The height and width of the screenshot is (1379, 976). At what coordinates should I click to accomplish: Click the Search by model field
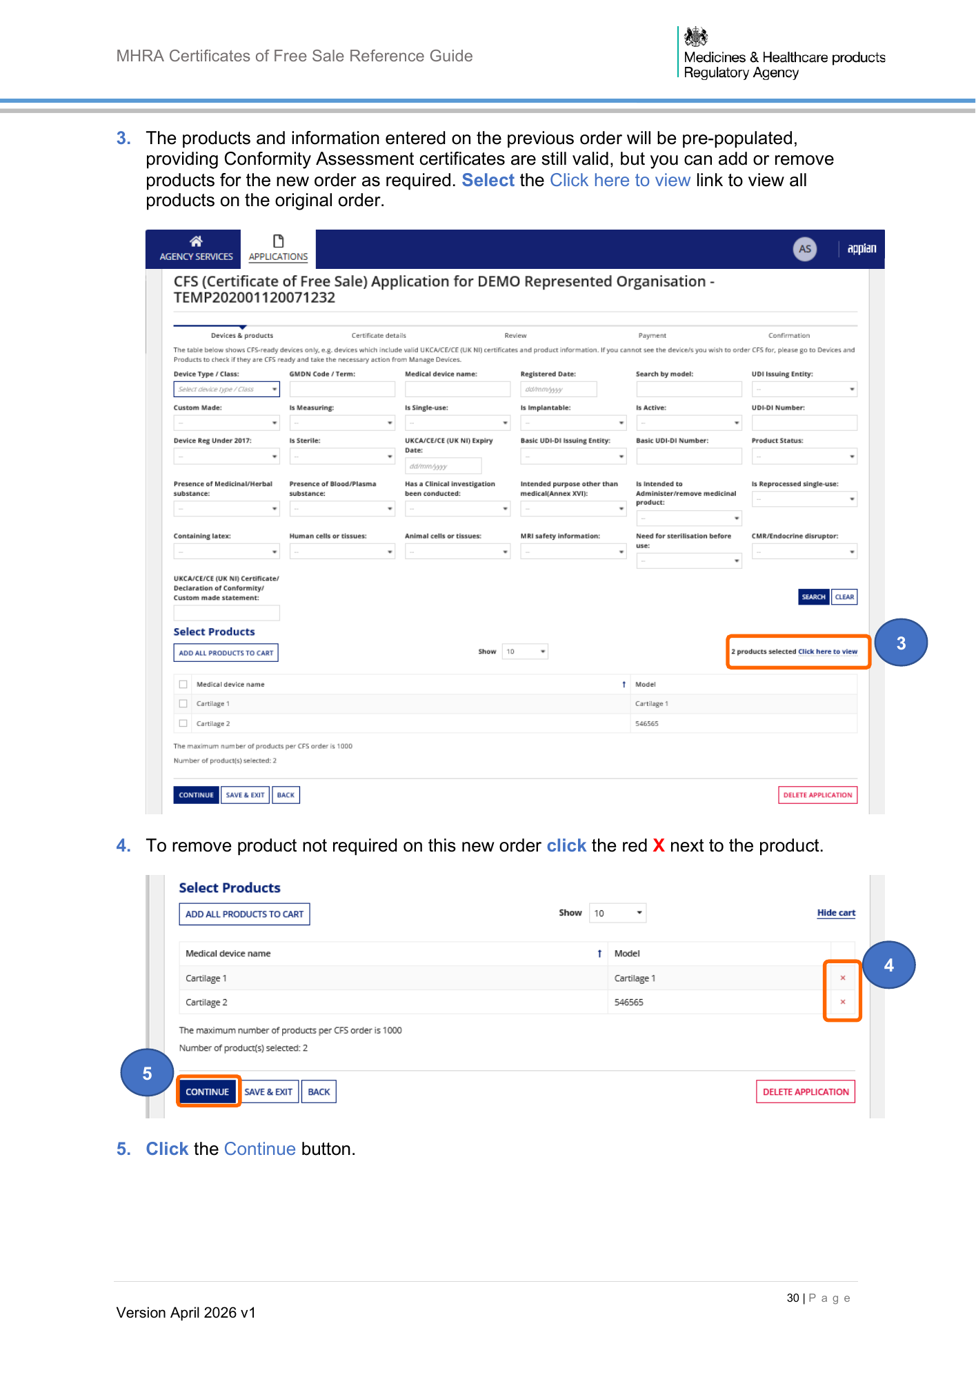689,390
